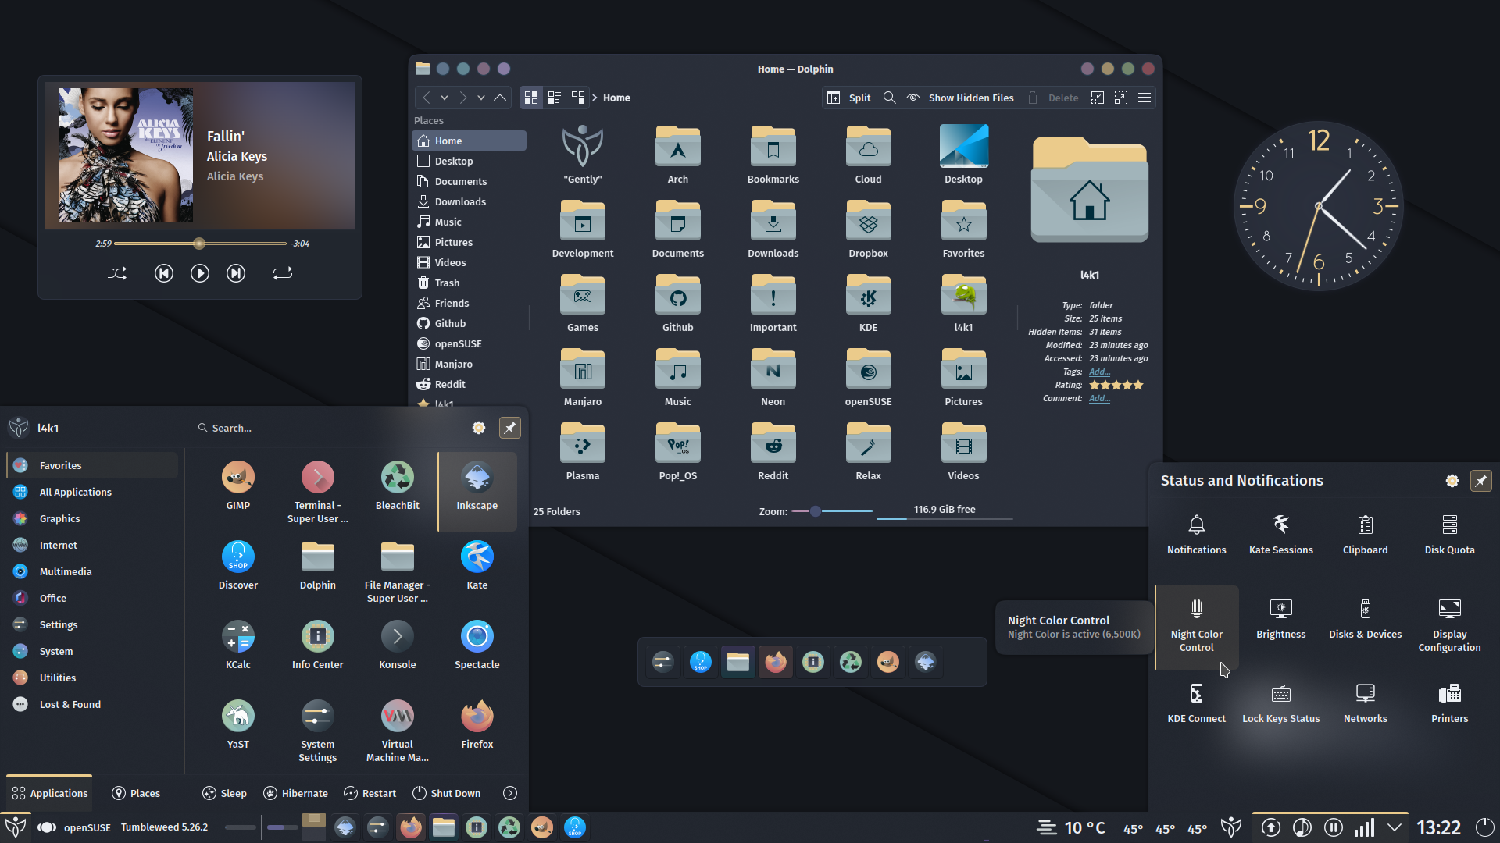Viewport: 1500px width, 843px height.
Task: Set rating using the fifth star
Action: tap(1138, 385)
